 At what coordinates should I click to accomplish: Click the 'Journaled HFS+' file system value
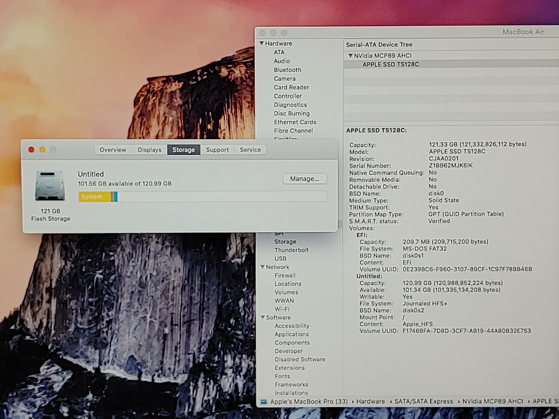pyautogui.click(x=425, y=303)
